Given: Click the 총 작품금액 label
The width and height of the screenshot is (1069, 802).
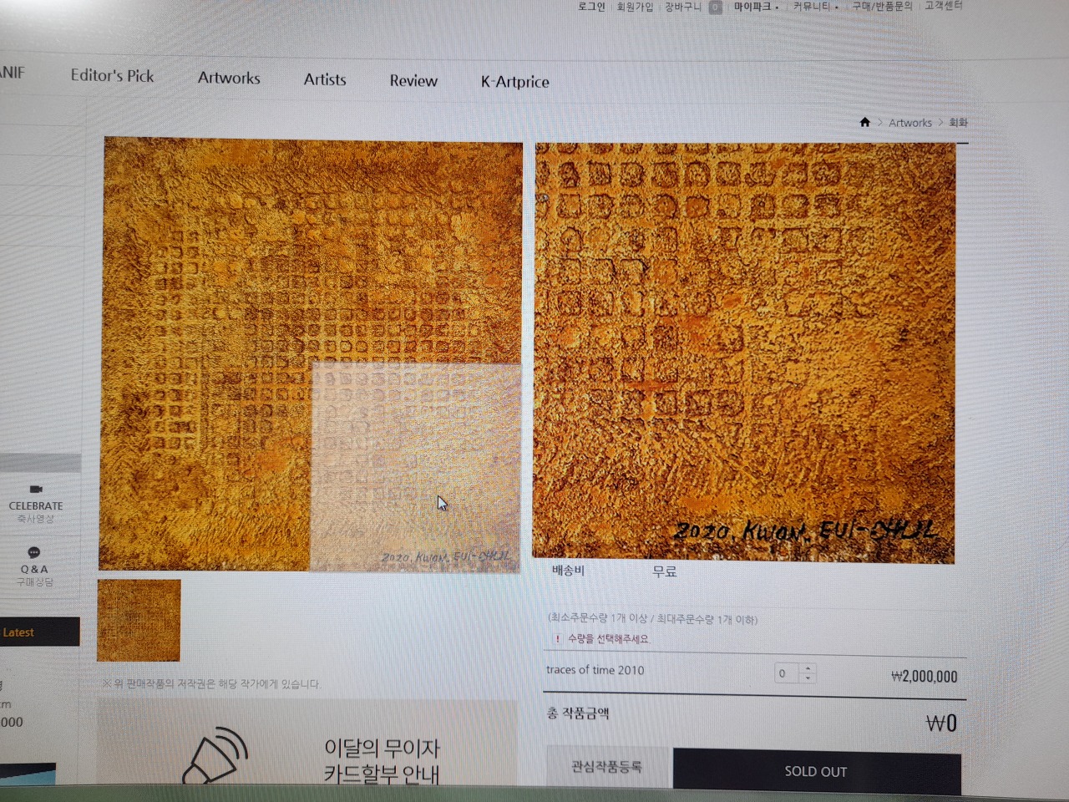Looking at the screenshot, I should point(578,713).
